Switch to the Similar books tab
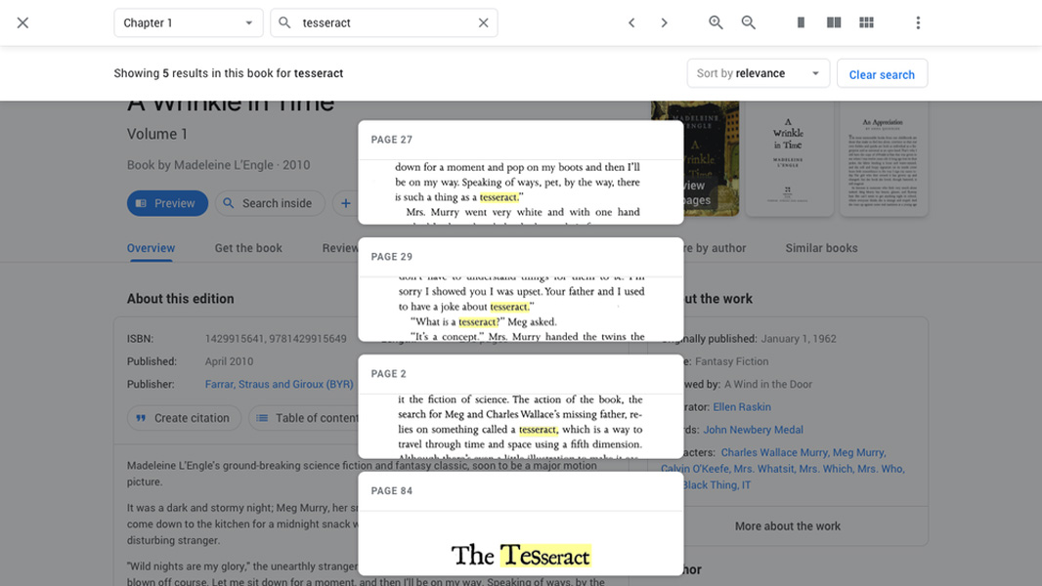 pos(821,248)
